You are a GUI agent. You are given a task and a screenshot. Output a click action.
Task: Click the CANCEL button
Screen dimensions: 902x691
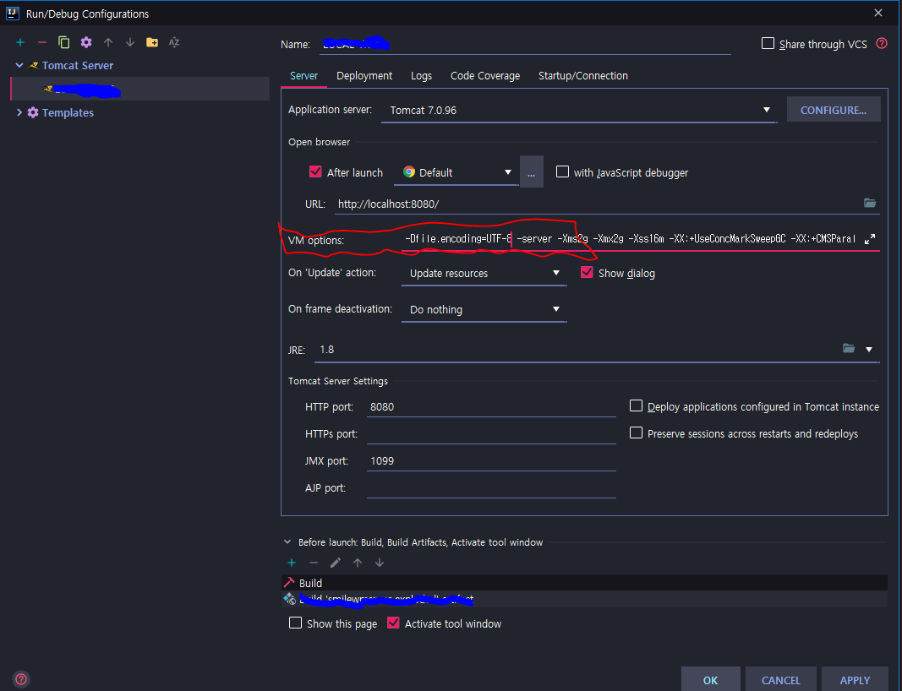coord(780,680)
